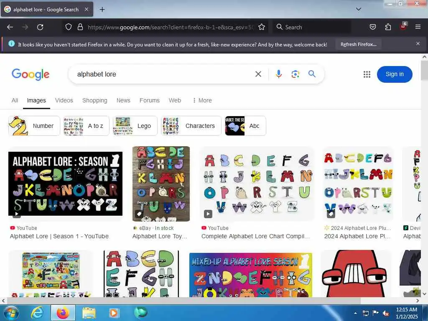Open the green globe taskbar application icon
The height and width of the screenshot is (321, 428).
tap(140, 313)
